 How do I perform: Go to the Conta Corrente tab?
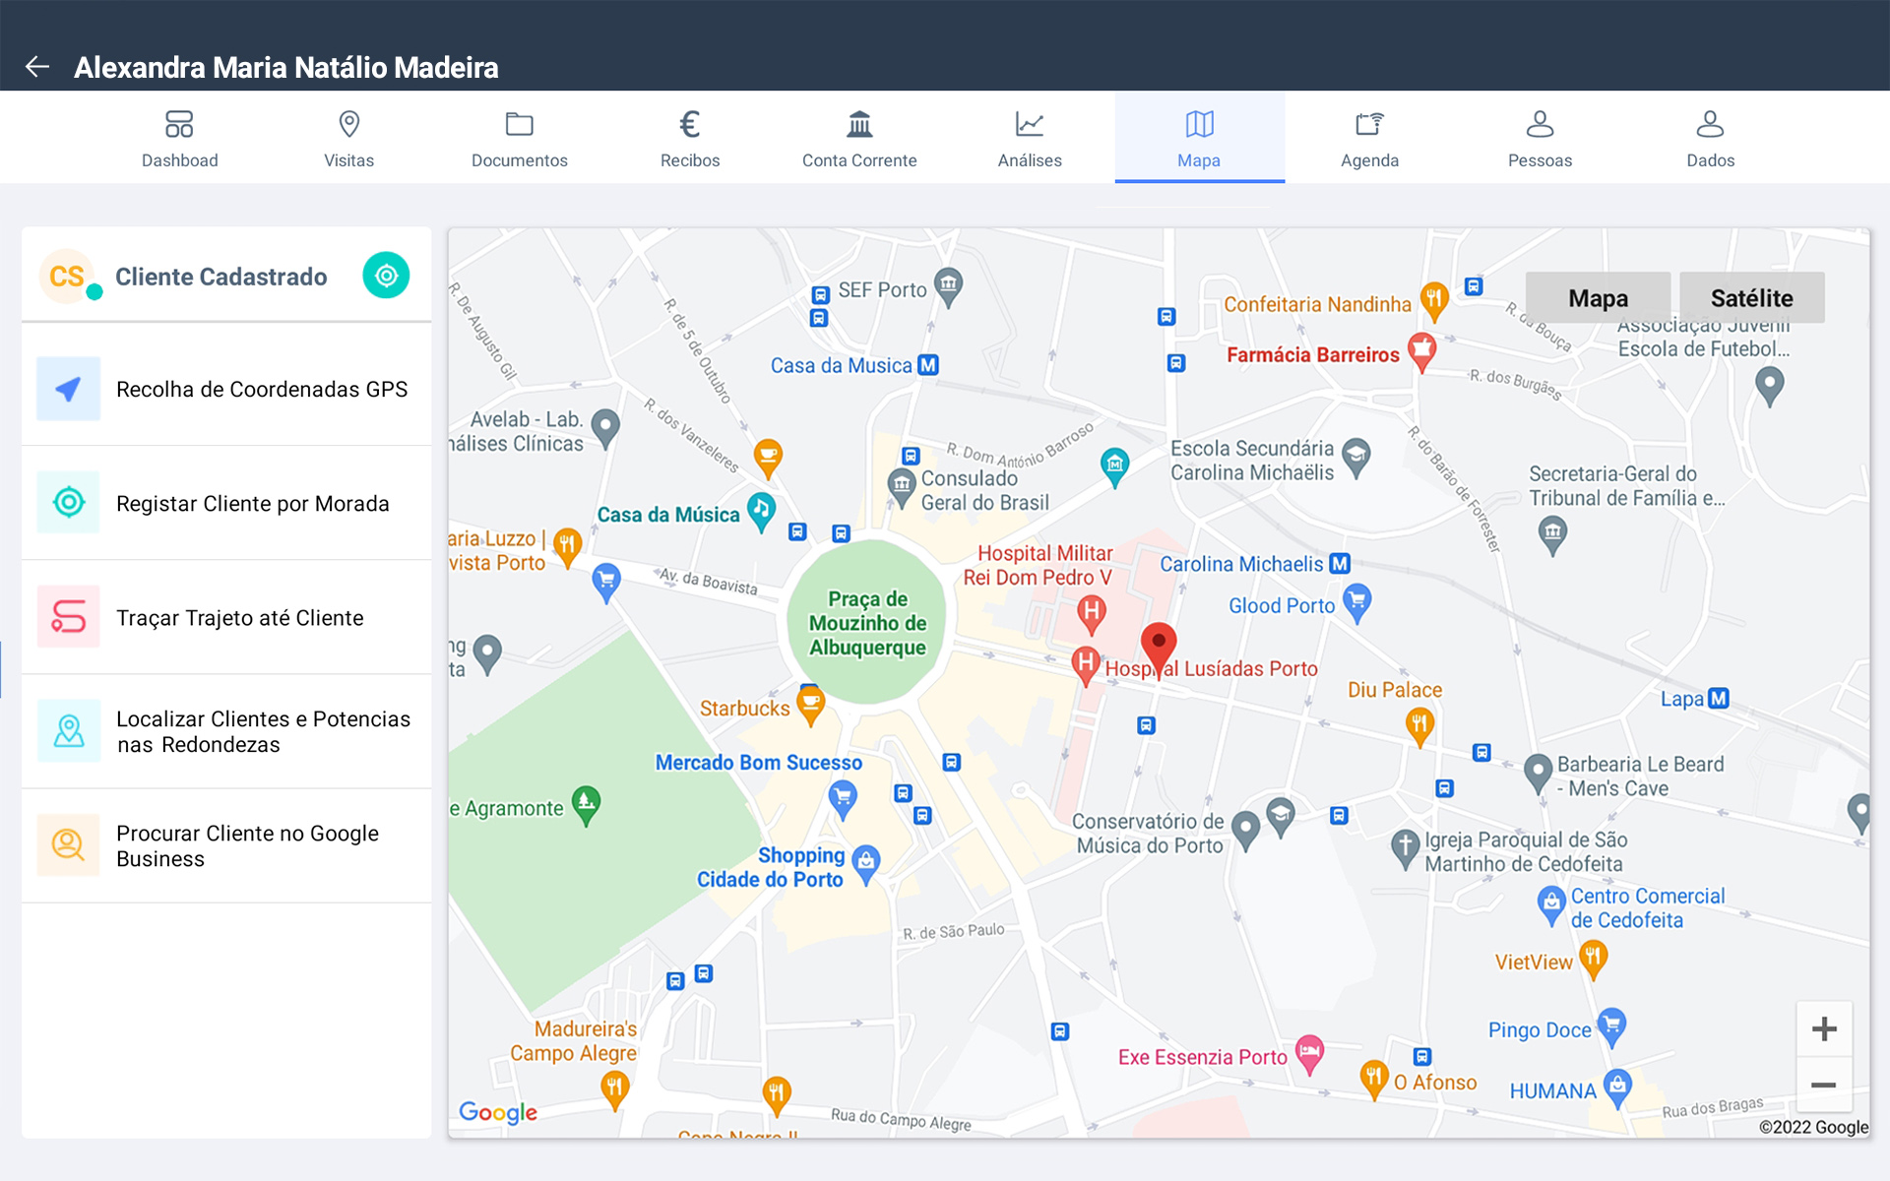(859, 138)
